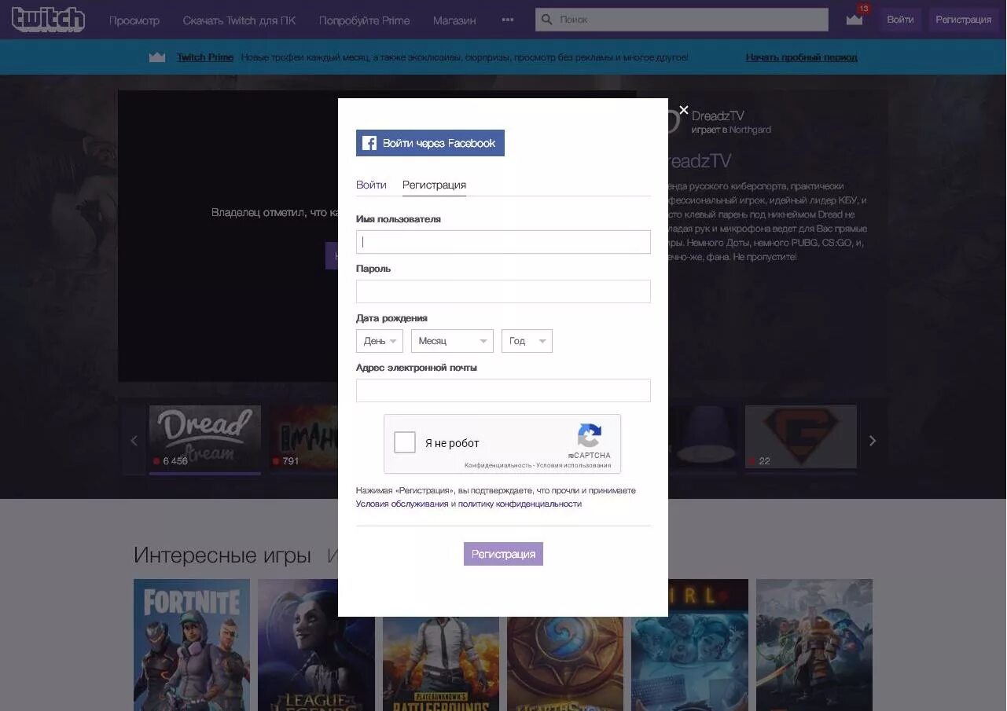Viewport: 1007px width, 711px height.
Task: Open Twitch Prime banner link
Action: tap(205, 57)
